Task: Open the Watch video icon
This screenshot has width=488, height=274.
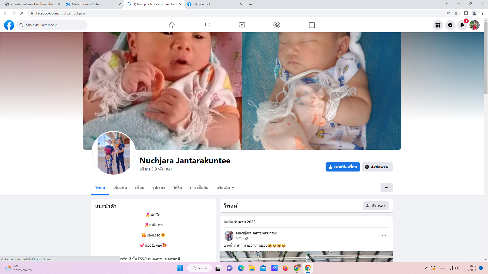Action: (242, 25)
